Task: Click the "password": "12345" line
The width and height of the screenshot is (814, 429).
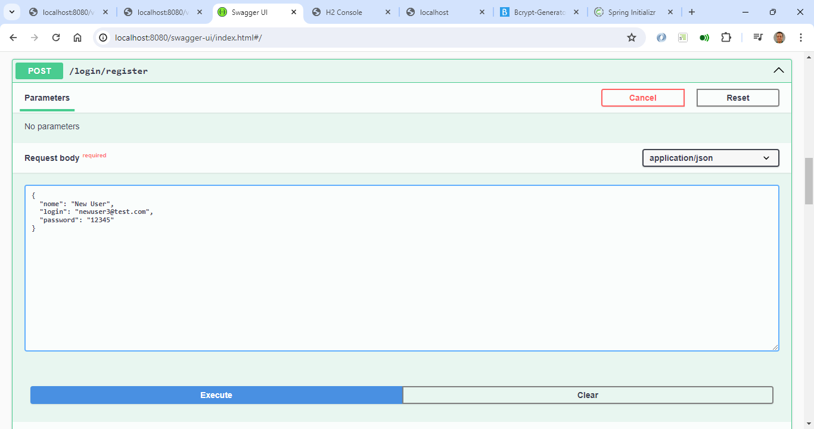Action: coord(77,220)
